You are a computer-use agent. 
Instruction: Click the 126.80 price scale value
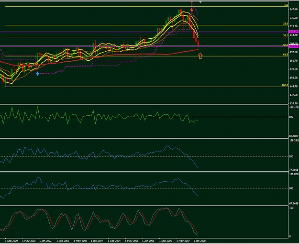pos(294,103)
